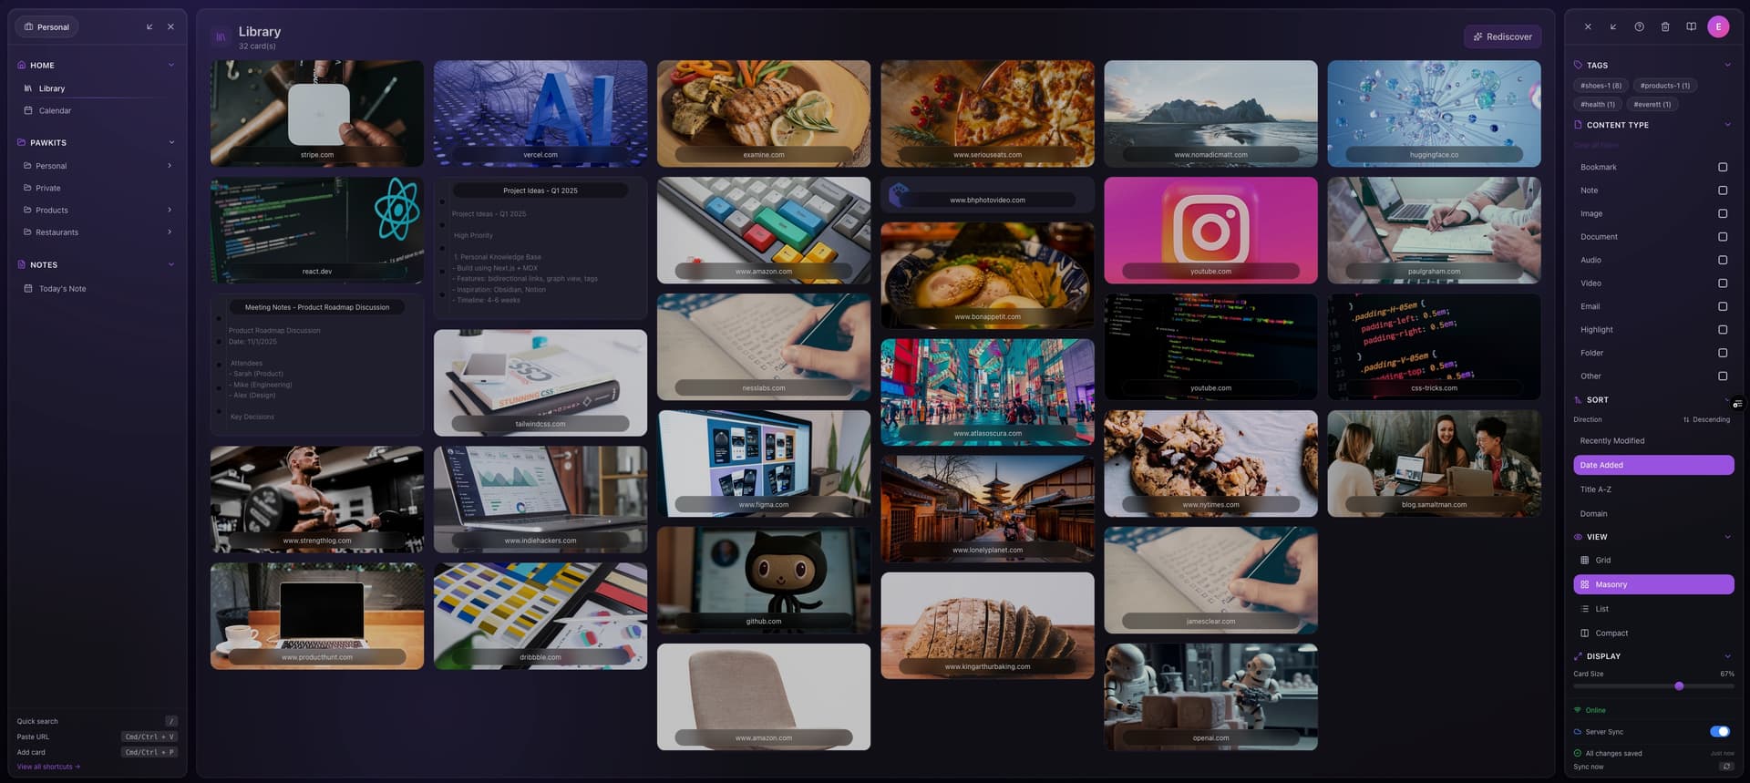Viewport: 1750px width, 783px height.
Task: Click the Calendar icon in sidebar
Action: (x=28, y=110)
